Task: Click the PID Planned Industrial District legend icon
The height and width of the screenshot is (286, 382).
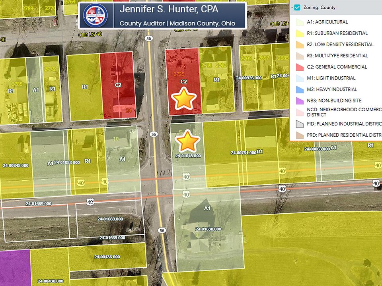Action: (x=300, y=124)
